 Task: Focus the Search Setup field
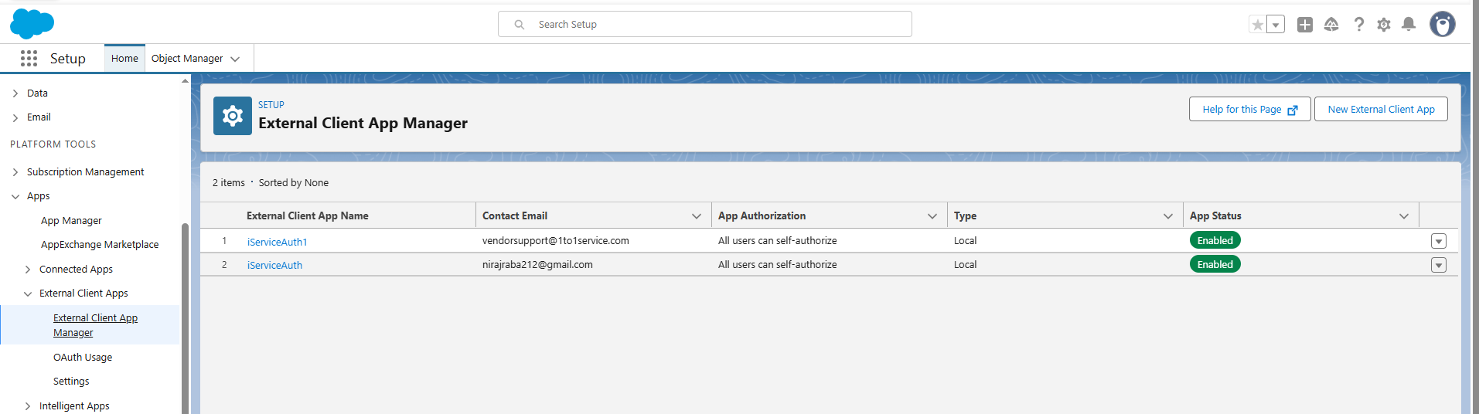(x=704, y=24)
